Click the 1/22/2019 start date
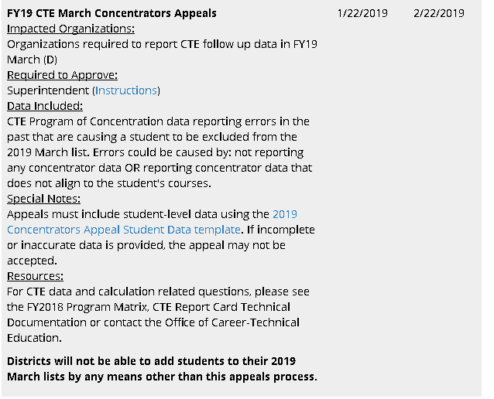Image resolution: width=494 pixels, height=399 pixels. tap(363, 13)
